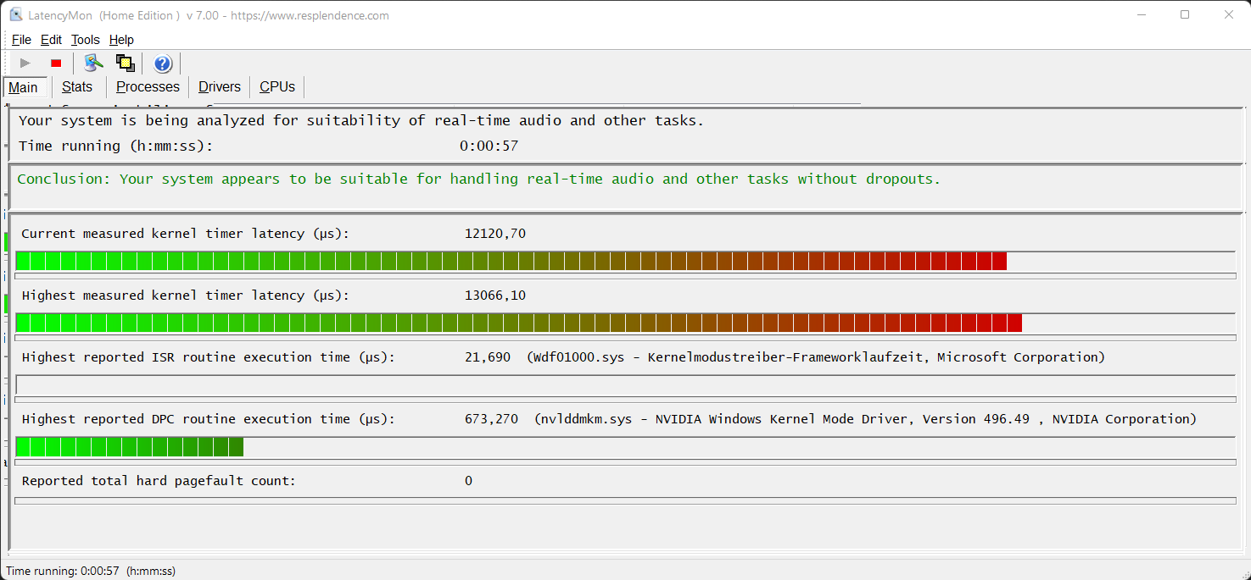1251x580 pixels.
Task: Click 'Your system is being analyzed' text
Action: point(361,120)
